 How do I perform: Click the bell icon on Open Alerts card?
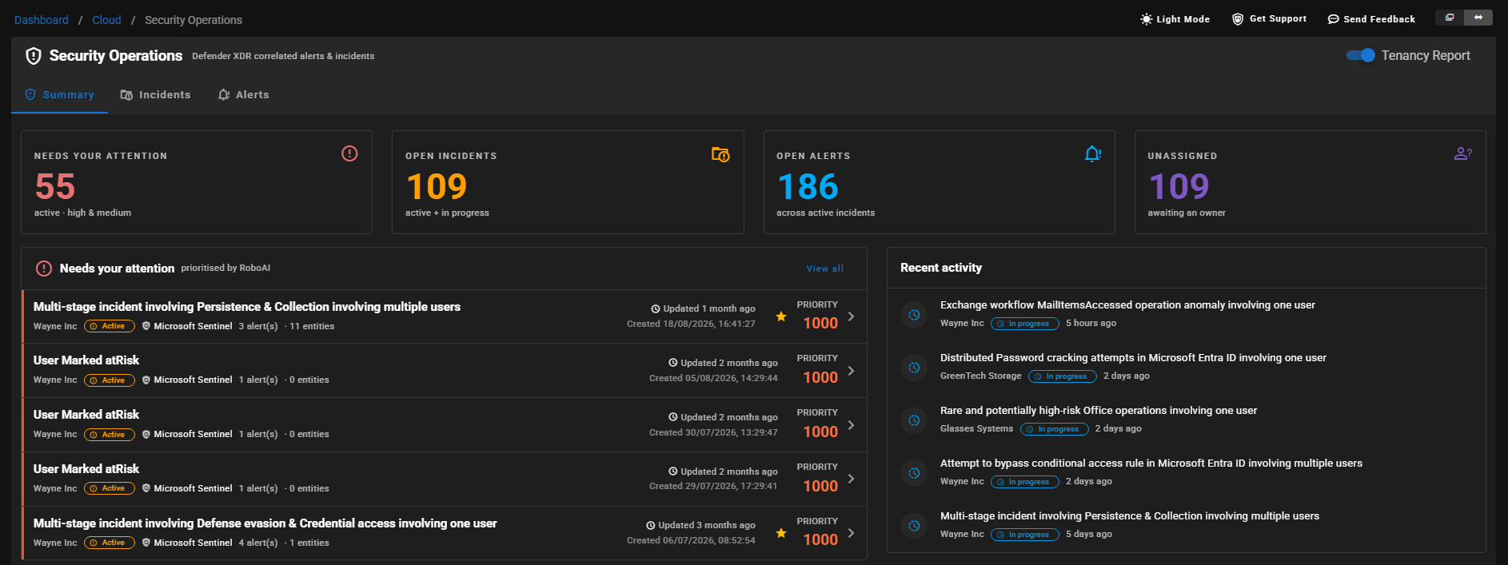[x=1092, y=153]
